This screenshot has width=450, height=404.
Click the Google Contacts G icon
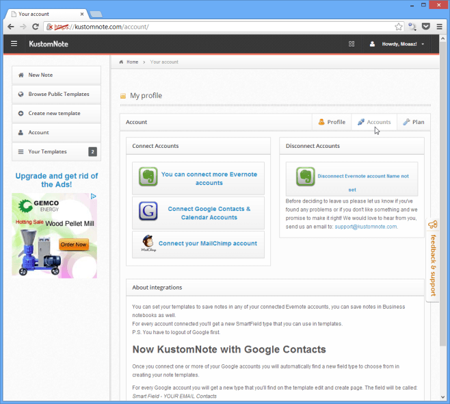(x=148, y=213)
